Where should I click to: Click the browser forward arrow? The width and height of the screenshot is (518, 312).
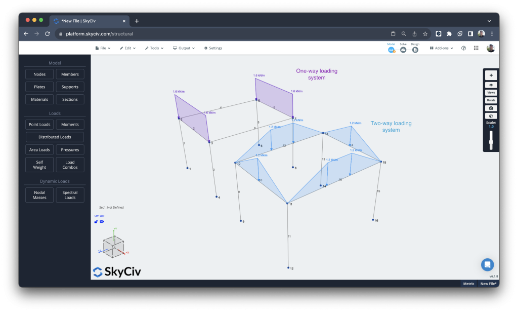36,34
